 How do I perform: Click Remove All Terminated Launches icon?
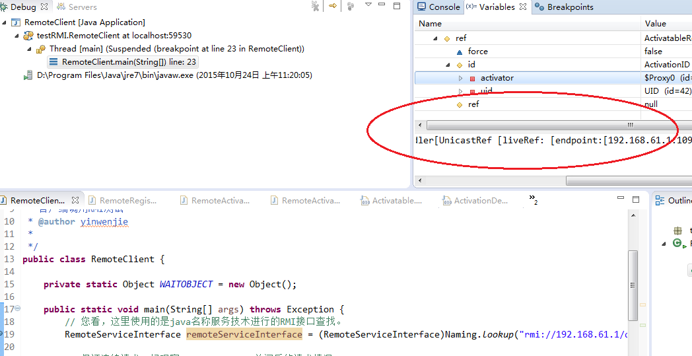coord(315,6)
